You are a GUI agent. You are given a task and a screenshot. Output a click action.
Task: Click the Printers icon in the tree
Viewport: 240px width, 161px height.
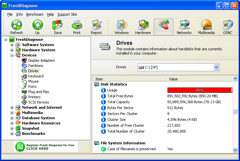point(24,97)
